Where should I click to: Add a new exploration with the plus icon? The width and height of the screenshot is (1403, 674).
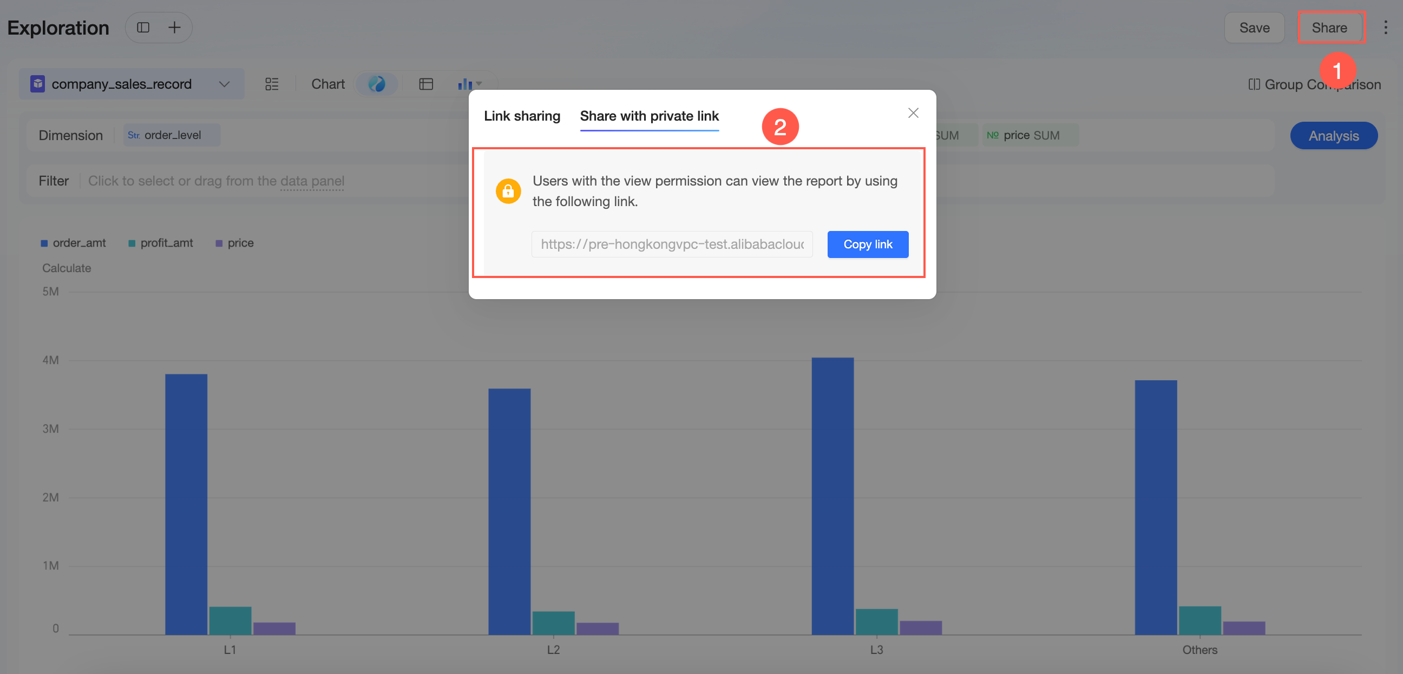(x=174, y=27)
